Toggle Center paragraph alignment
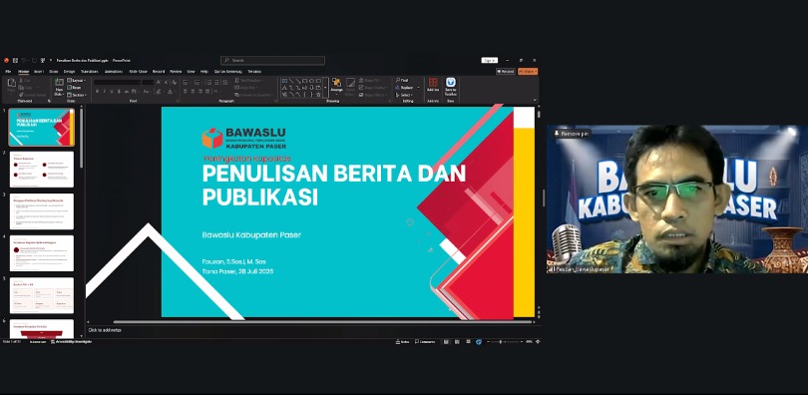The height and width of the screenshot is (395, 808). tap(193, 91)
